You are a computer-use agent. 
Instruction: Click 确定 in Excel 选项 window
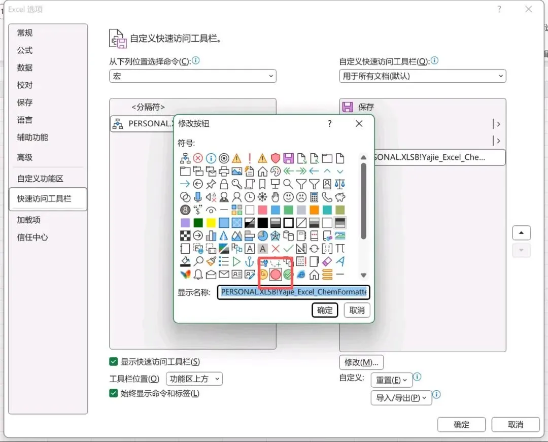point(461,425)
